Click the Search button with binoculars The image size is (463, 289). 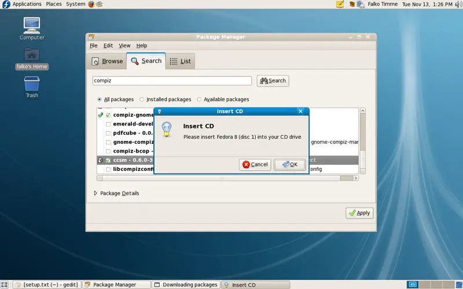(x=273, y=80)
